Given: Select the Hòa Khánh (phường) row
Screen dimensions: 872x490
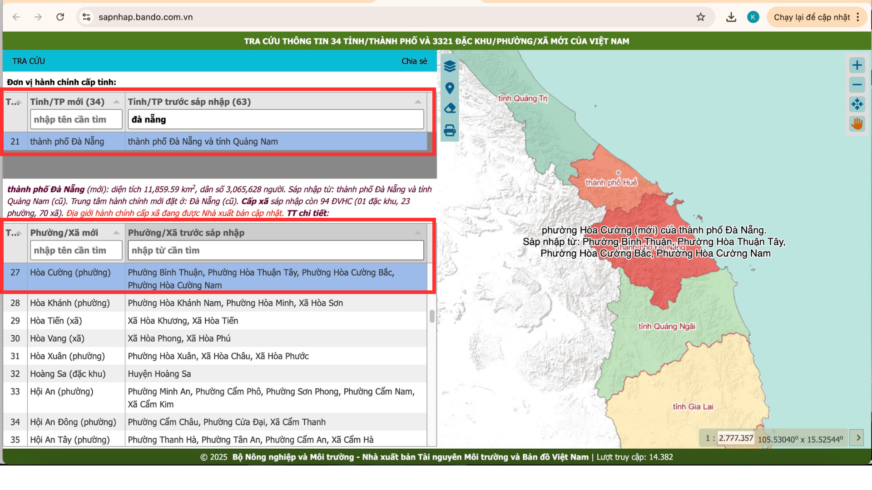Looking at the screenshot, I should [x=215, y=303].
